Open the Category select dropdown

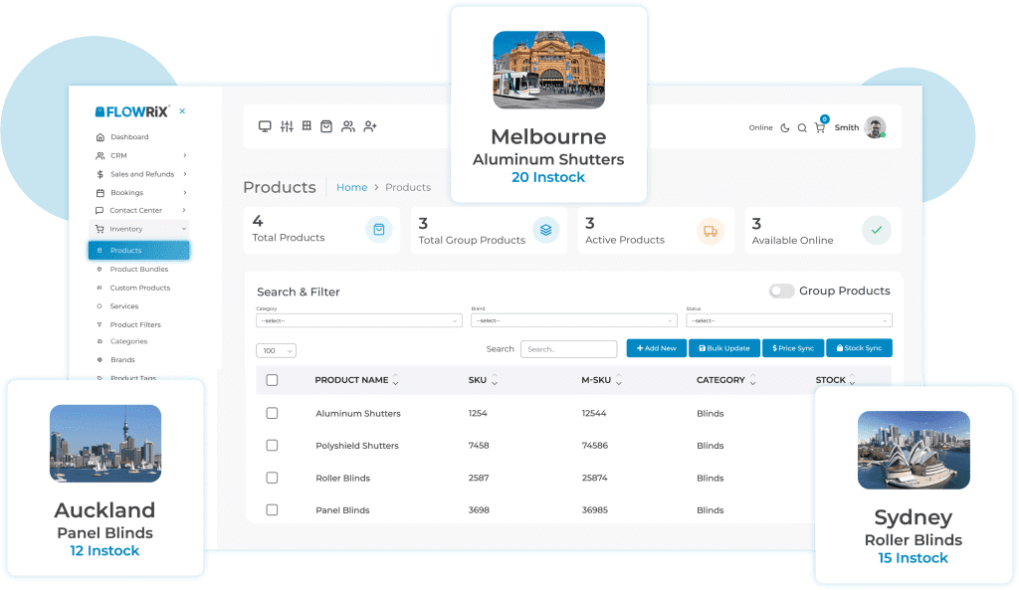click(x=358, y=320)
